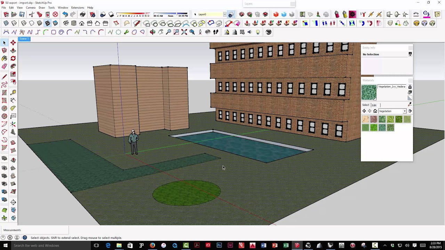Toggle the yellow light bulb icon

(x=258, y=32)
